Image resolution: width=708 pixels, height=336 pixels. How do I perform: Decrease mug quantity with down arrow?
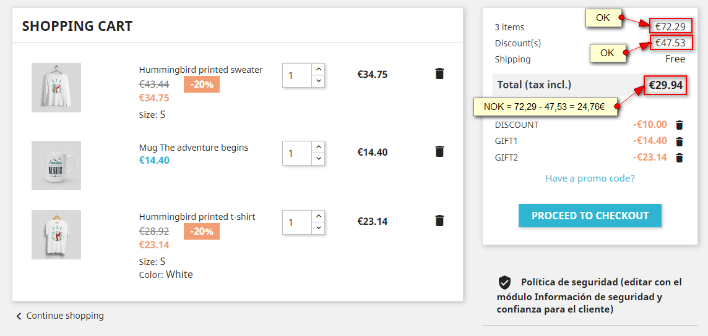pos(318,159)
